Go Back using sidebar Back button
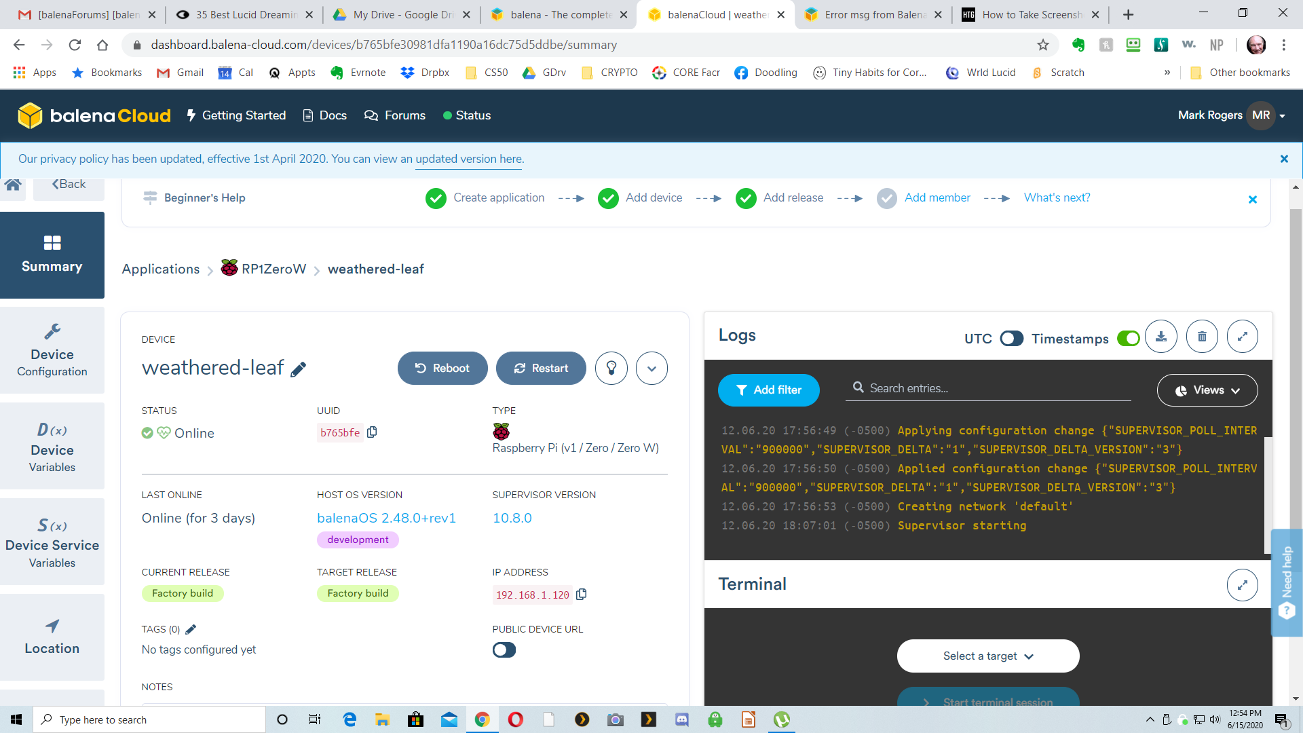This screenshot has width=1303, height=733. (x=69, y=185)
